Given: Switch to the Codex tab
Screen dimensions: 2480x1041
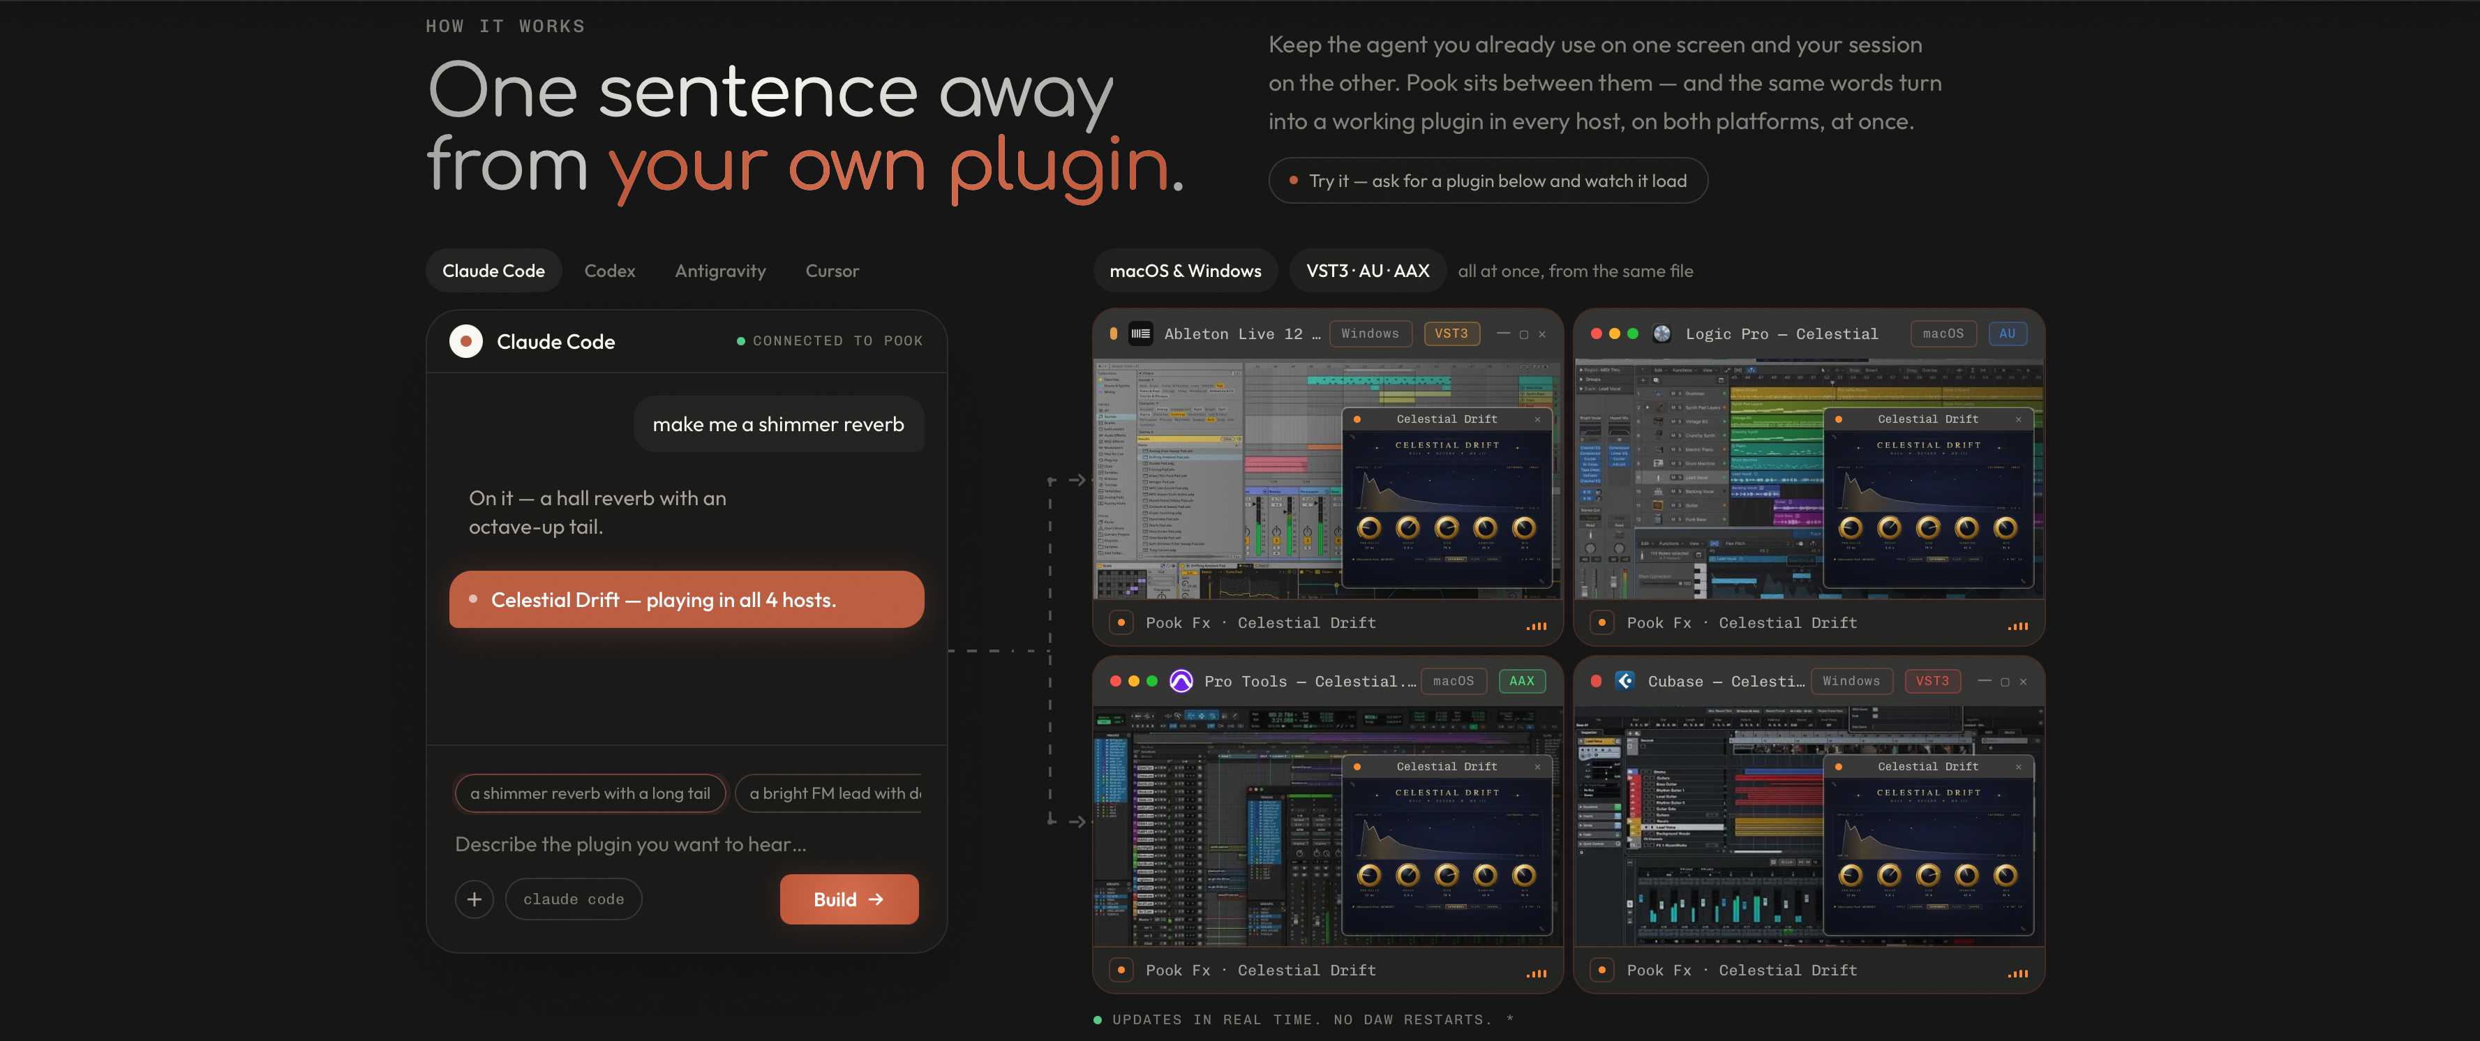Looking at the screenshot, I should click(609, 271).
